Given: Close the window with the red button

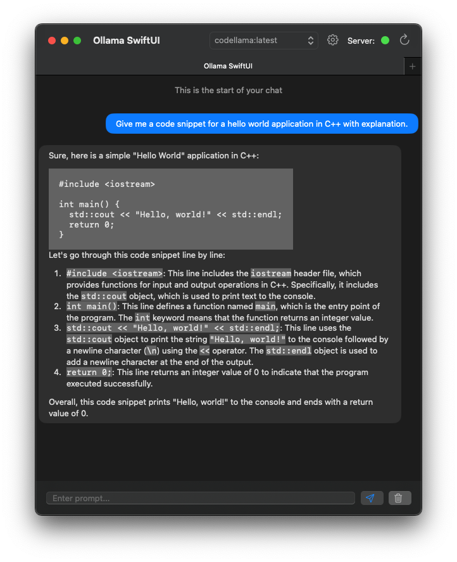Looking at the screenshot, I should click(52, 41).
